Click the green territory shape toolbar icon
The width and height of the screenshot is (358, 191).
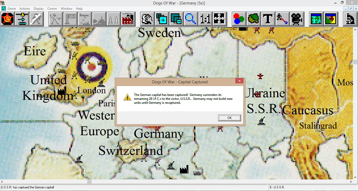(x=253, y=19)
